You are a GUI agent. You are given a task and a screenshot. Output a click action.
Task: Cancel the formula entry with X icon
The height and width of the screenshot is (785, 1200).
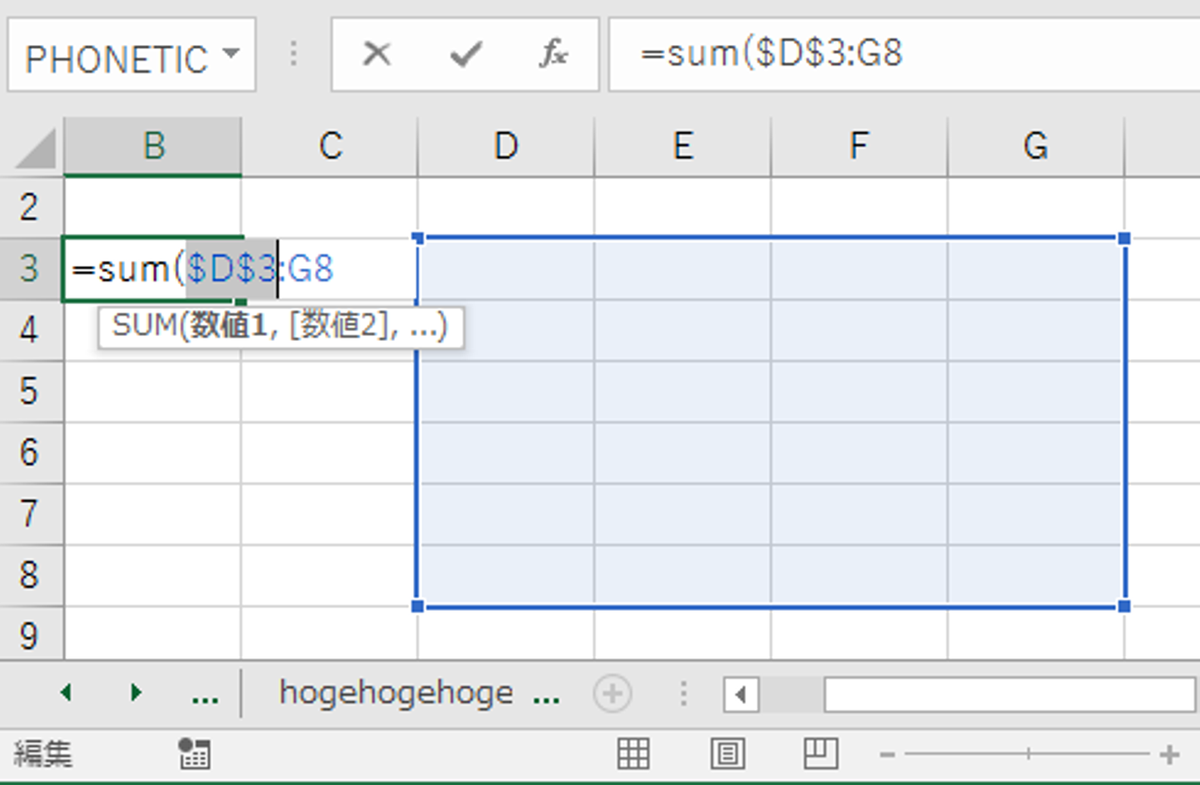377,54
